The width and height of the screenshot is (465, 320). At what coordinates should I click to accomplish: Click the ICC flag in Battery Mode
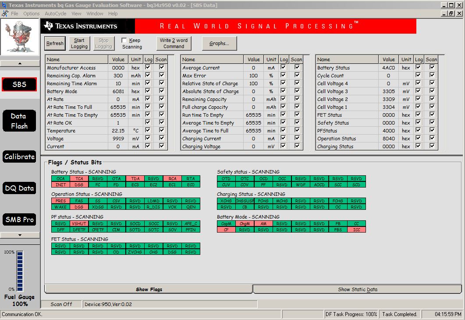click(356, 230)
